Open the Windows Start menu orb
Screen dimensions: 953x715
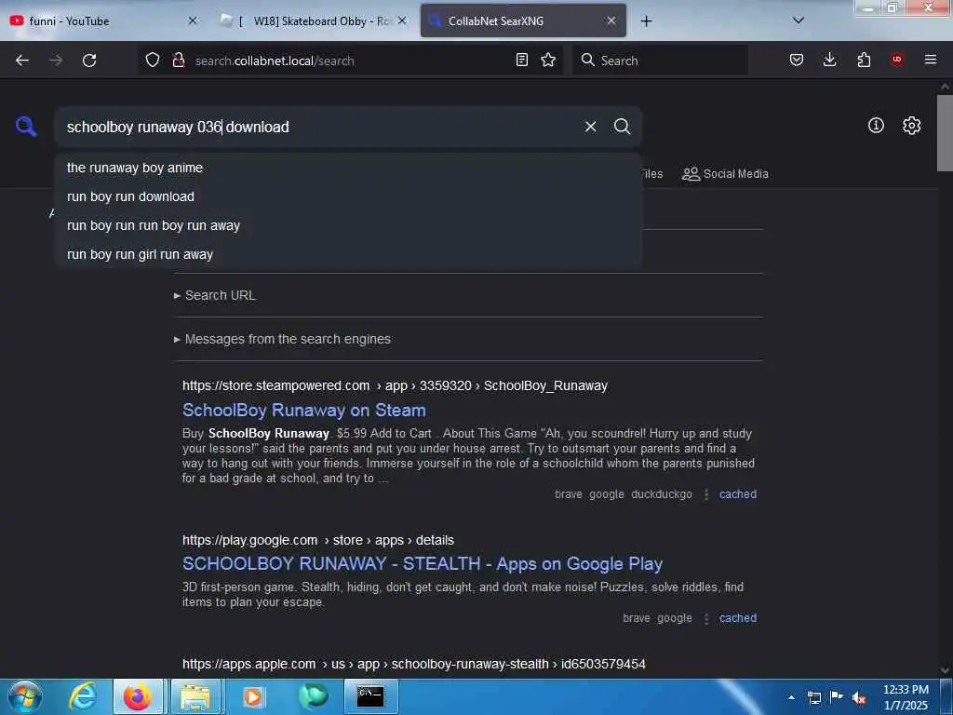point(24,696)
